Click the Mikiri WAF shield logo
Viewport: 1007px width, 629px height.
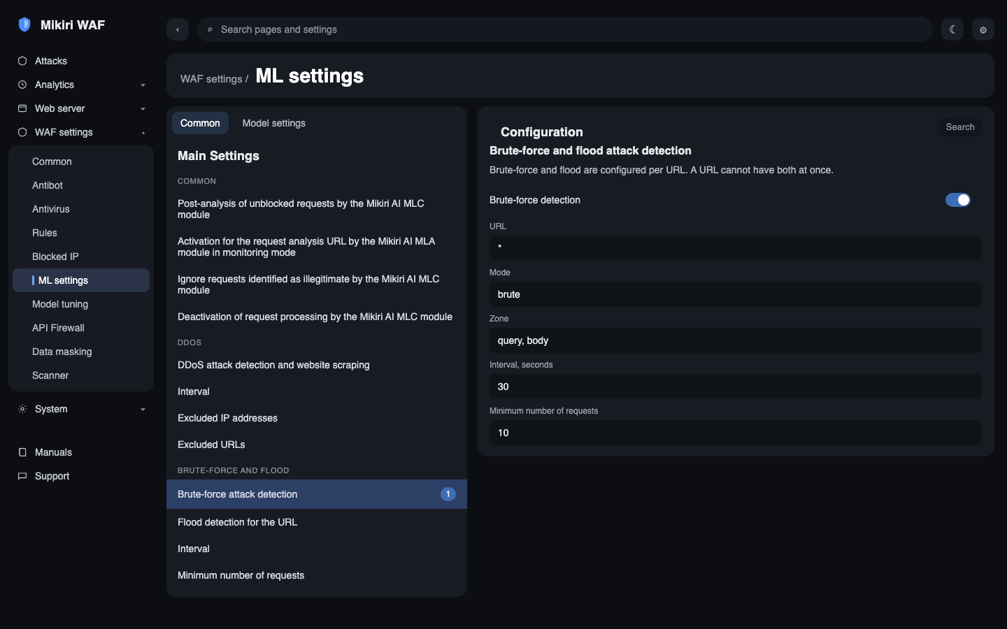(24, 24)
